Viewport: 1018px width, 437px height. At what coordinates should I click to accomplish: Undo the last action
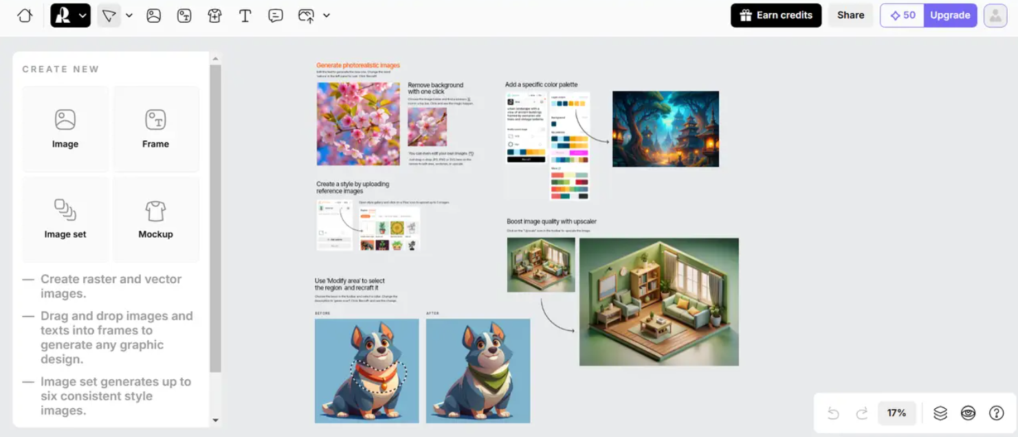[x=833, y=413]
